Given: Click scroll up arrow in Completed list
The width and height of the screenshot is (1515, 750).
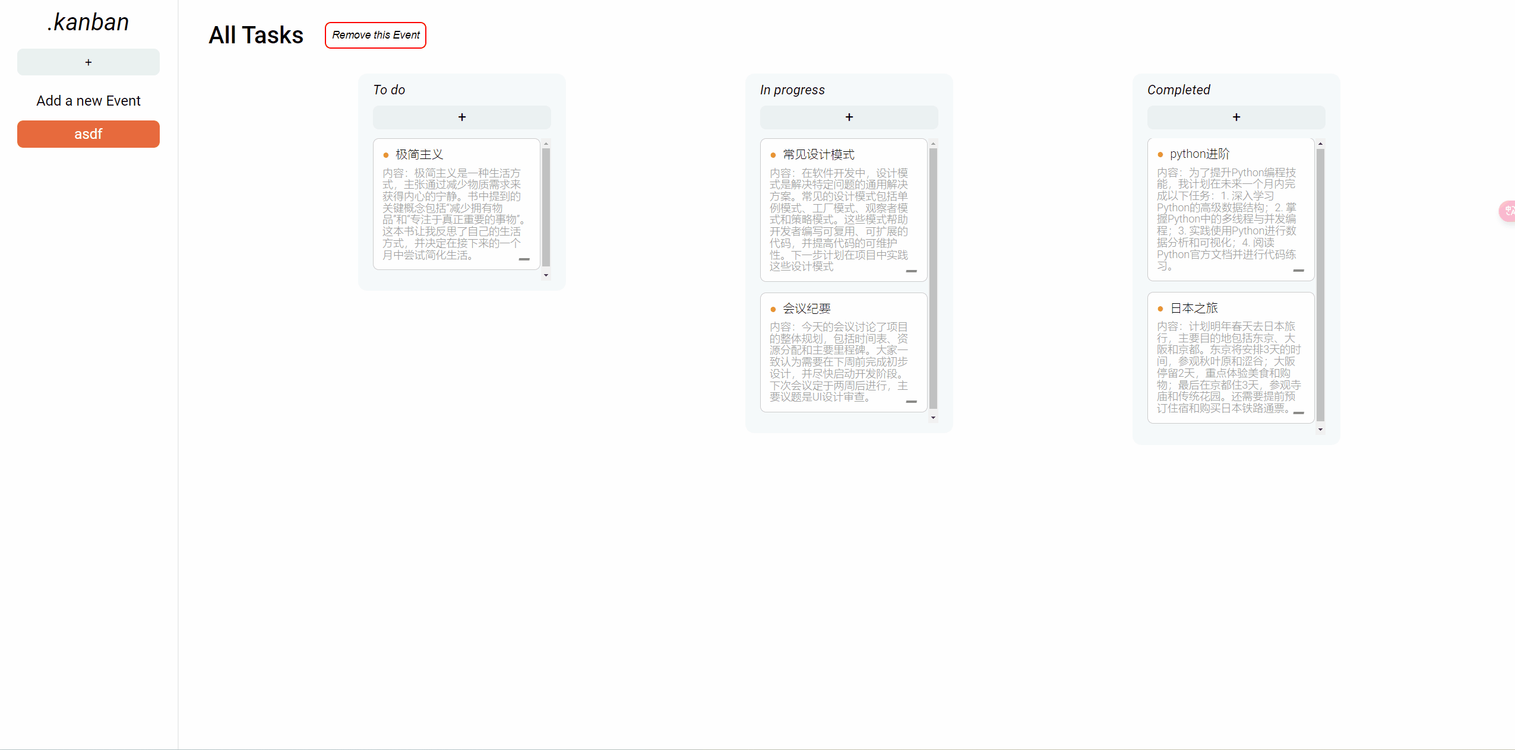Looking at the screenshot, I should coord(1320,144).
